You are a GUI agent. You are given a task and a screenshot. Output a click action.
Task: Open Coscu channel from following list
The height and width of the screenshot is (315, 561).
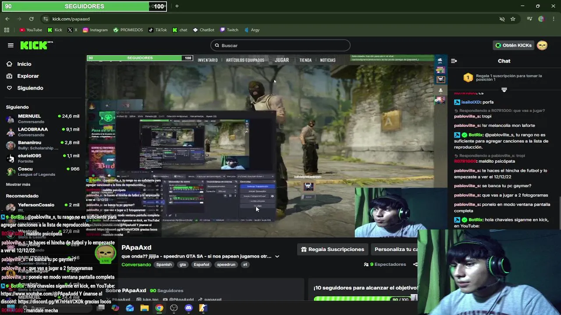click(43, 171)
